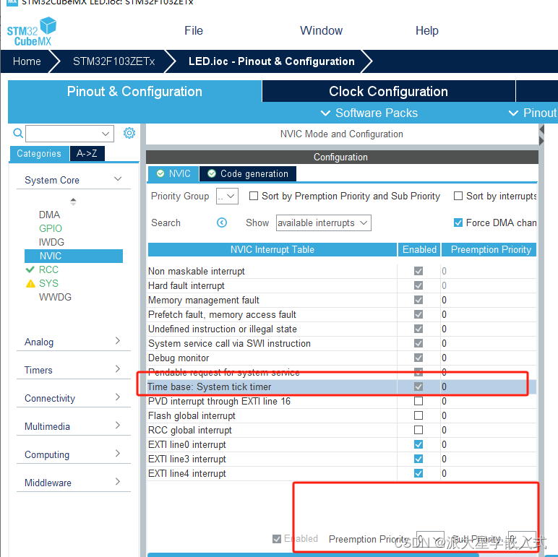Screen dimensions: 558x557
Task: Enable Flash global interrupt checkbox
Action: click(418, 415)
